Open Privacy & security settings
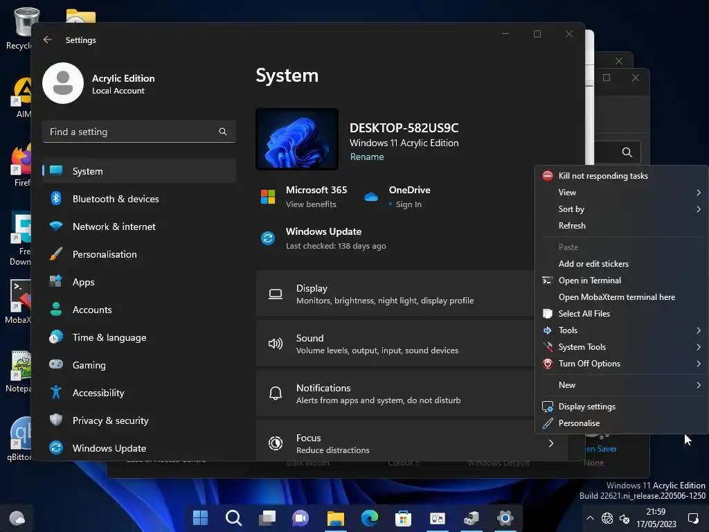Image resolution: width=709 pixels, height=532 pixels. pyautogui.click(x=139, y=420)
